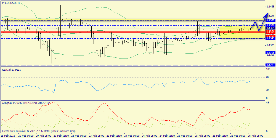276x138 pixels.
Task: Click the FreshForex Terminal copyright text
Action: [39, 131]
